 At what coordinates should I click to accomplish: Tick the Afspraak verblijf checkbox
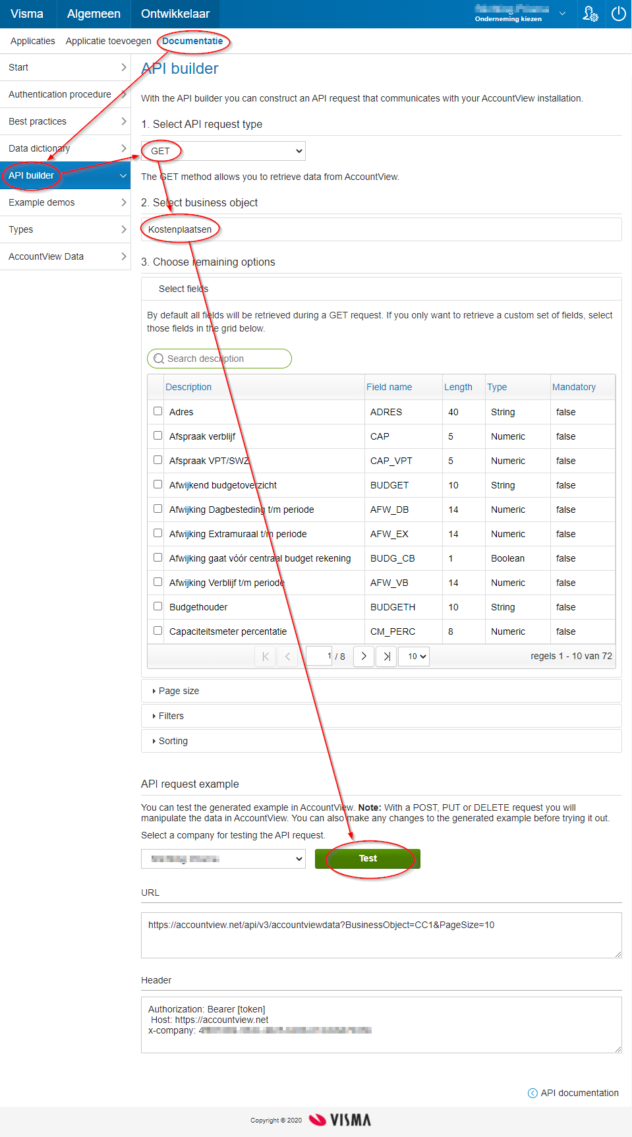[x=158, y=436]
